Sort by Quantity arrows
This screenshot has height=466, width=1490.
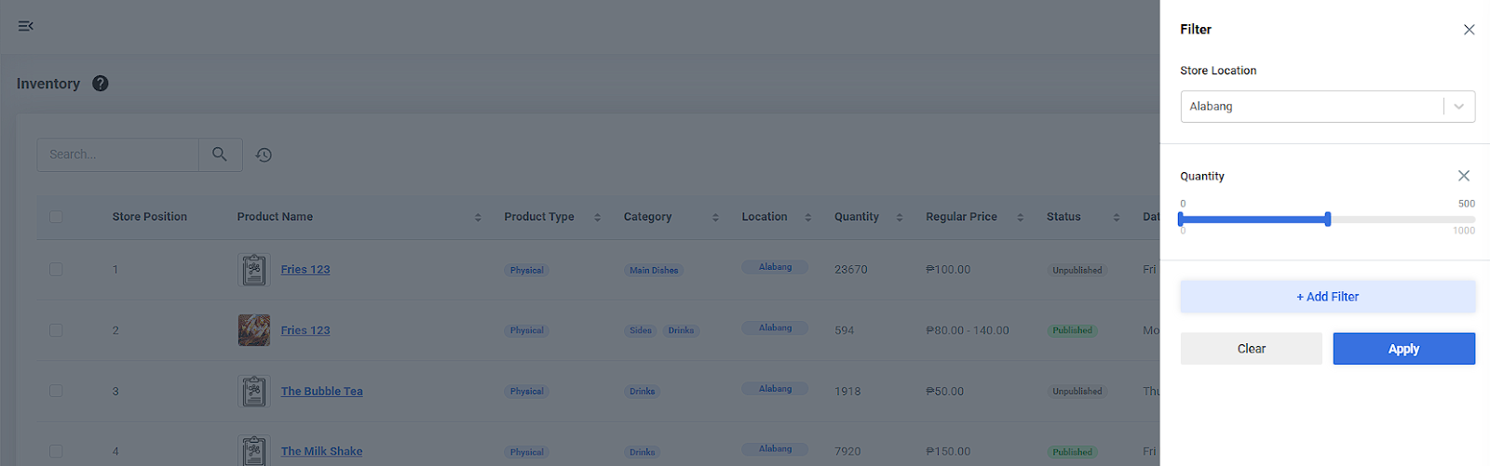point(900,218)
